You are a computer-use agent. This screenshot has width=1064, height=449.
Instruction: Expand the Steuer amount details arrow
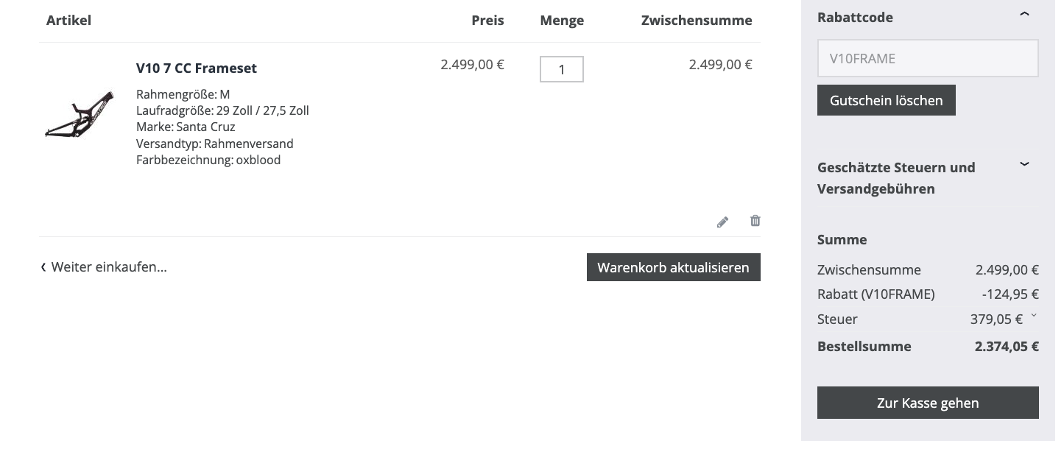pyautogui.click(x=1034, y=317)
